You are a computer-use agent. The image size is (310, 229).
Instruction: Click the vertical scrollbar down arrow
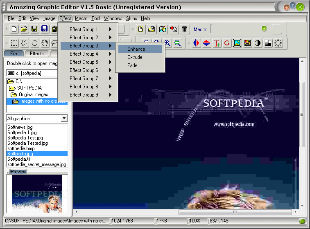302,206
